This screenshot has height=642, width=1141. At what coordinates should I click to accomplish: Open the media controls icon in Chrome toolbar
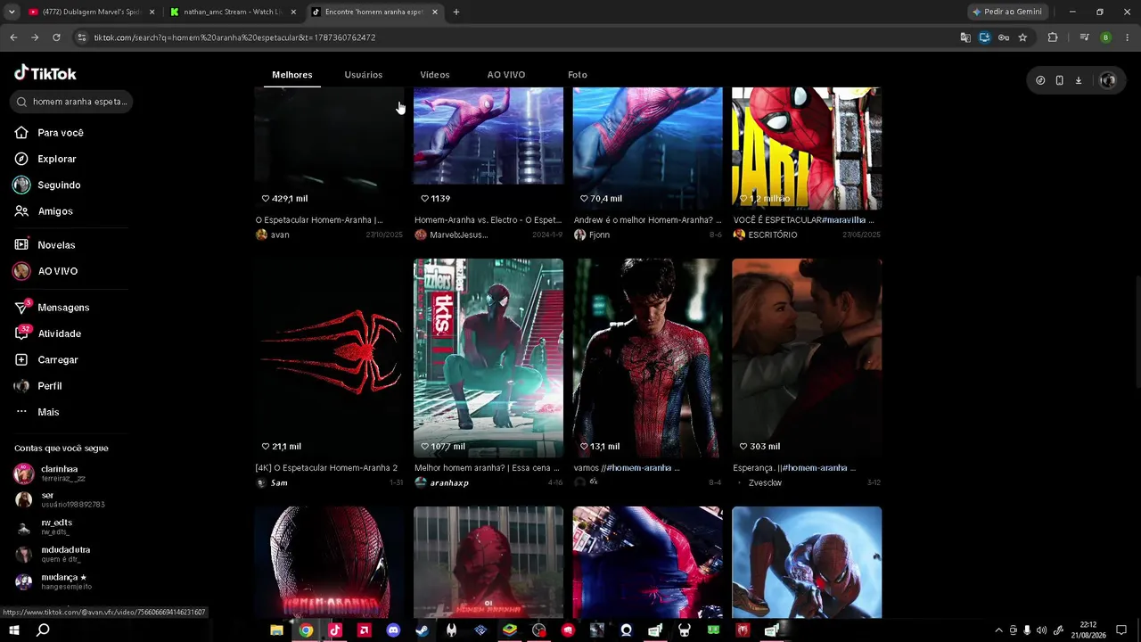coord(1084,37)
